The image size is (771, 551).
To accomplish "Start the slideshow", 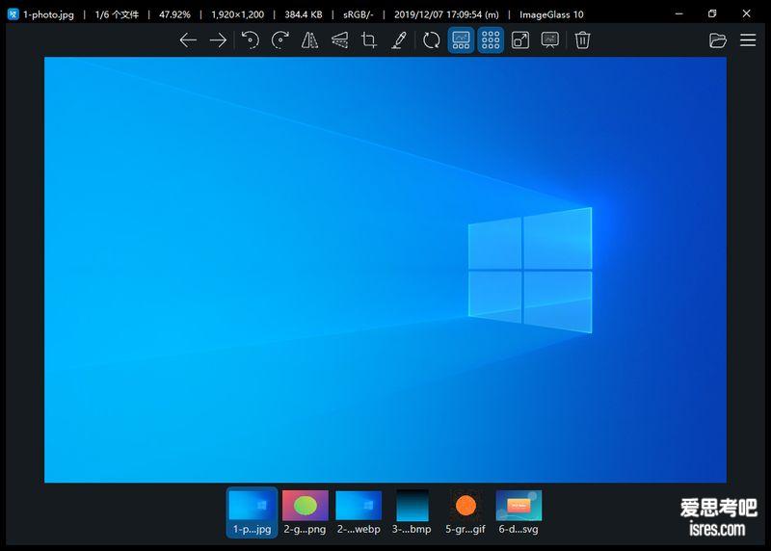I will point(549,40).
